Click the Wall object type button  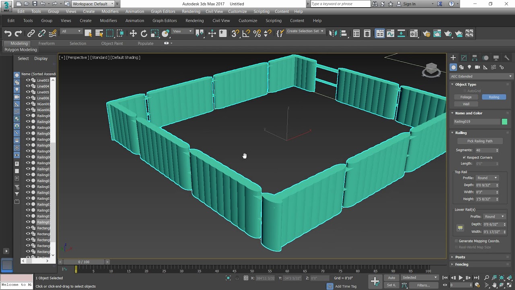(466, 104)
